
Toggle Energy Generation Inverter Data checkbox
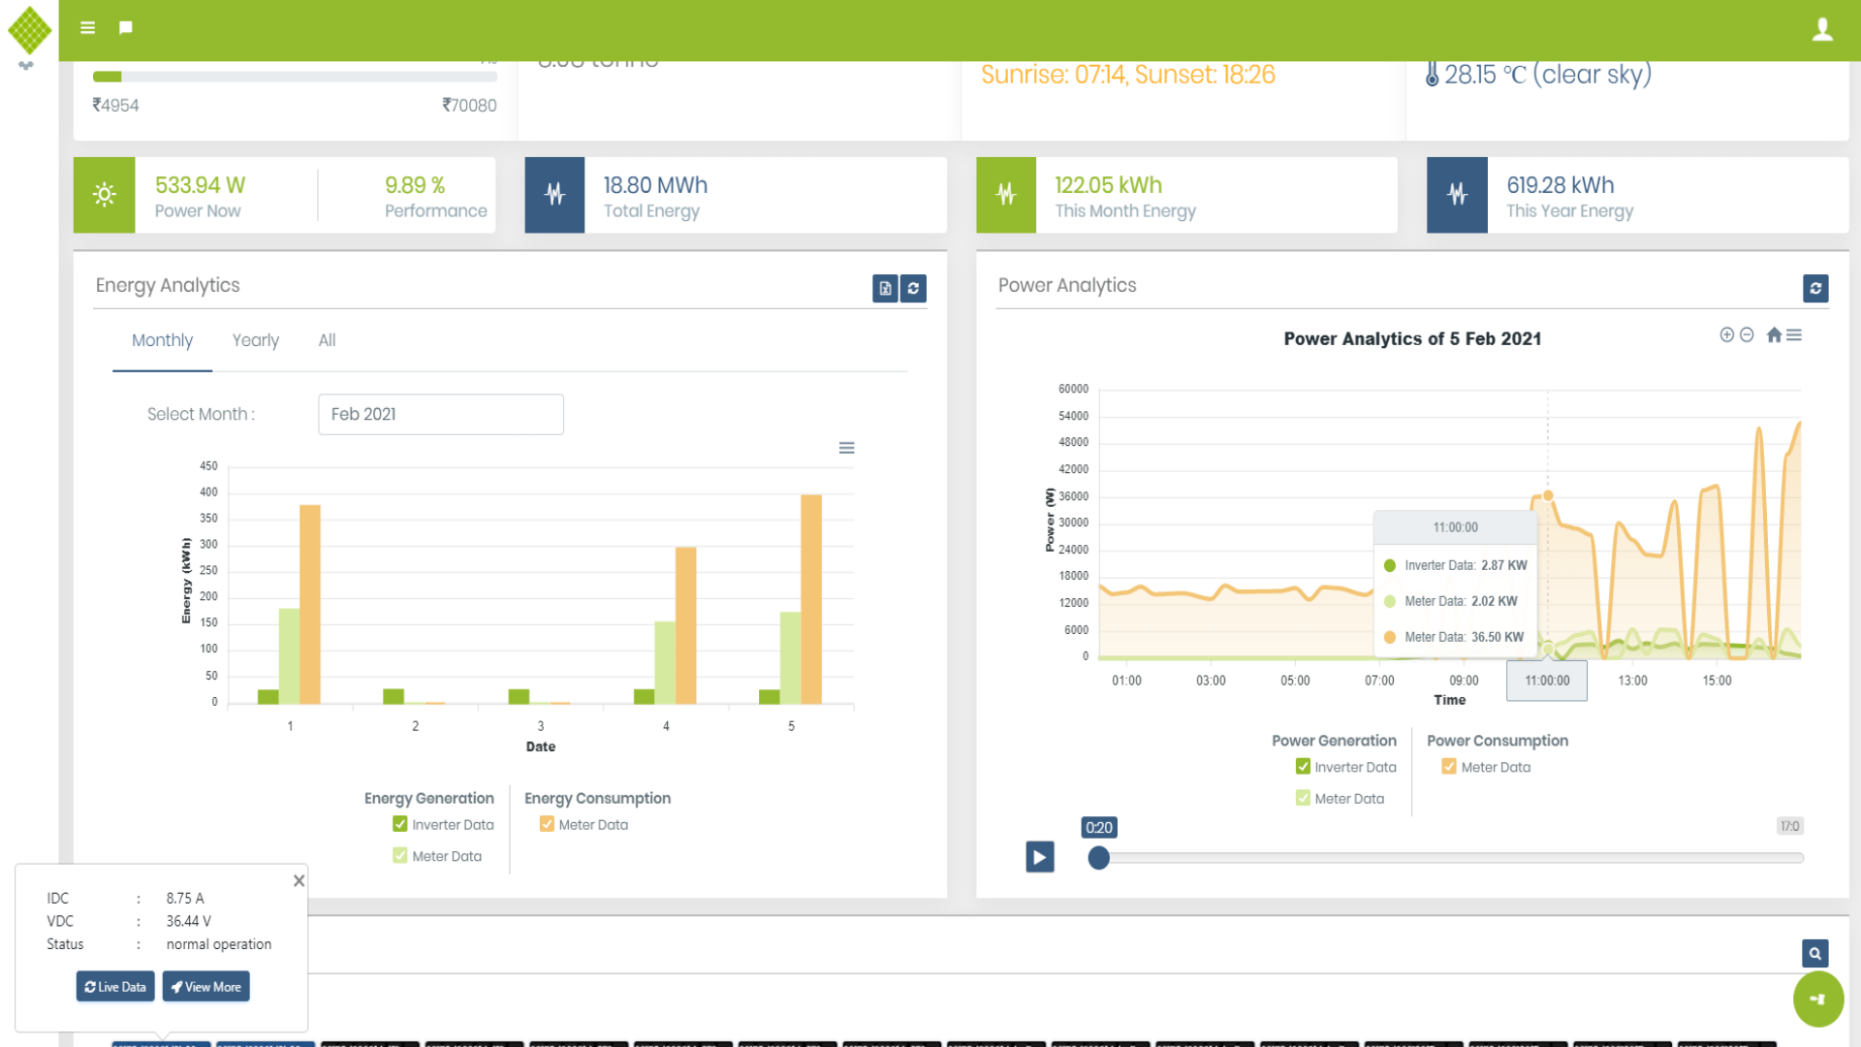pos(399,824)
